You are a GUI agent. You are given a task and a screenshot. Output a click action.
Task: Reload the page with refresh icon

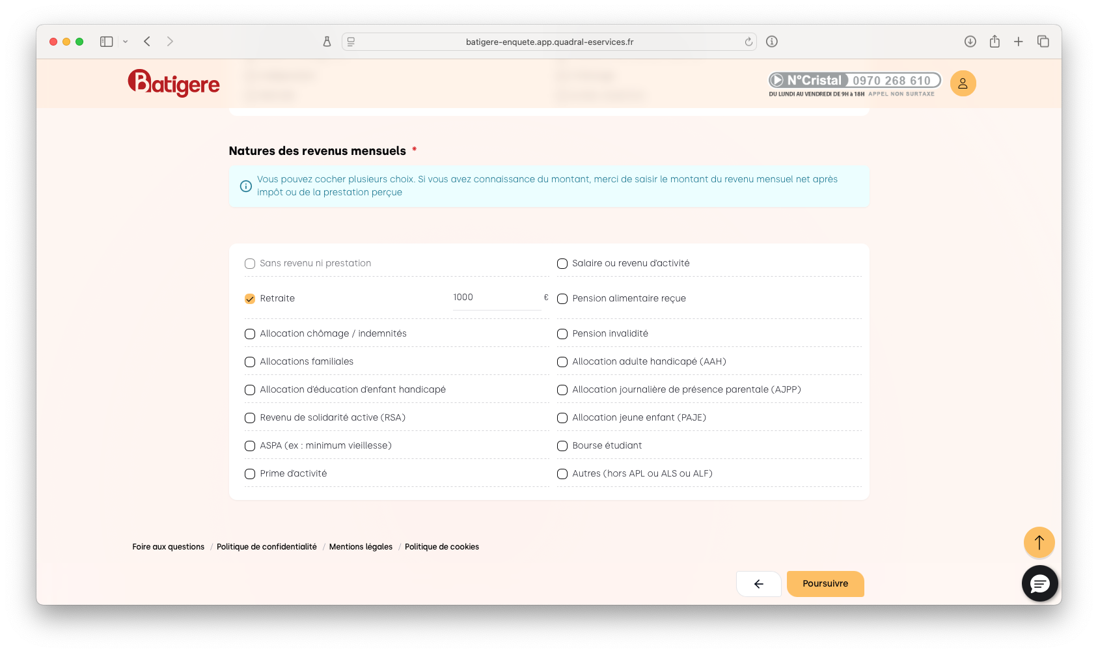(748, 42)
